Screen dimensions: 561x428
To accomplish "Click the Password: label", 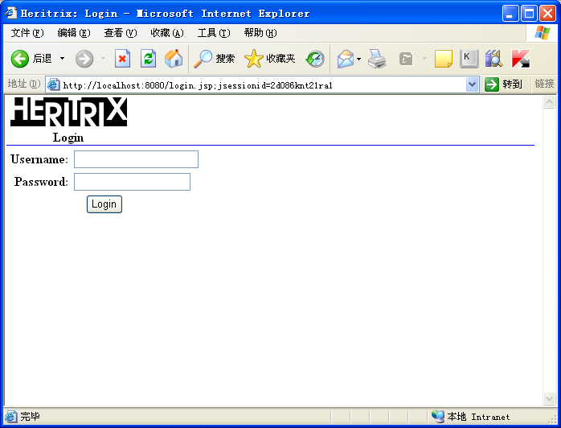I will coord(41,182).
